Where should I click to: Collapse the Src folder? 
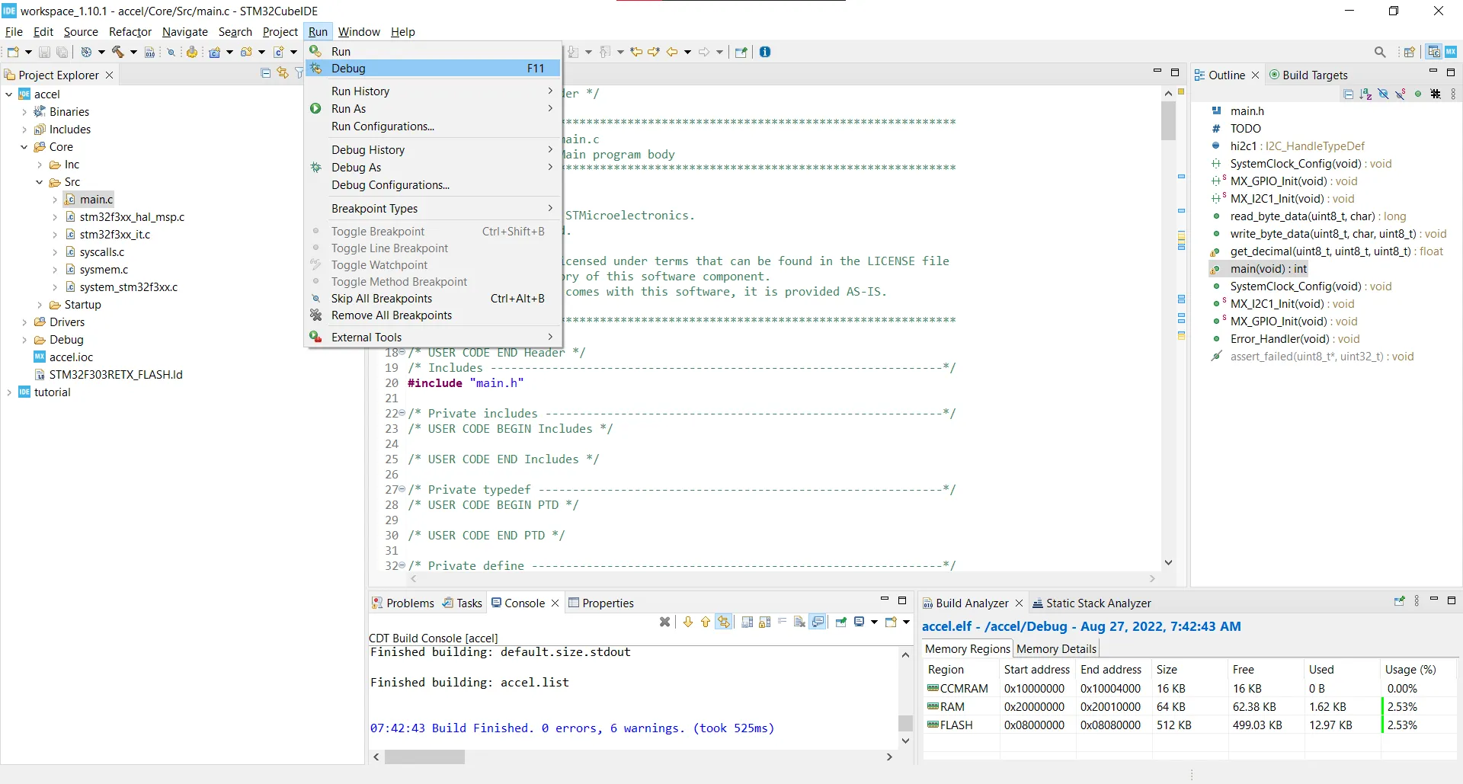click(40, 182)
